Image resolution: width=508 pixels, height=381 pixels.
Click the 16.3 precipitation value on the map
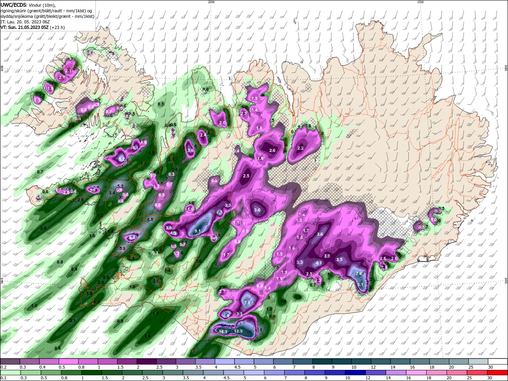223,332
